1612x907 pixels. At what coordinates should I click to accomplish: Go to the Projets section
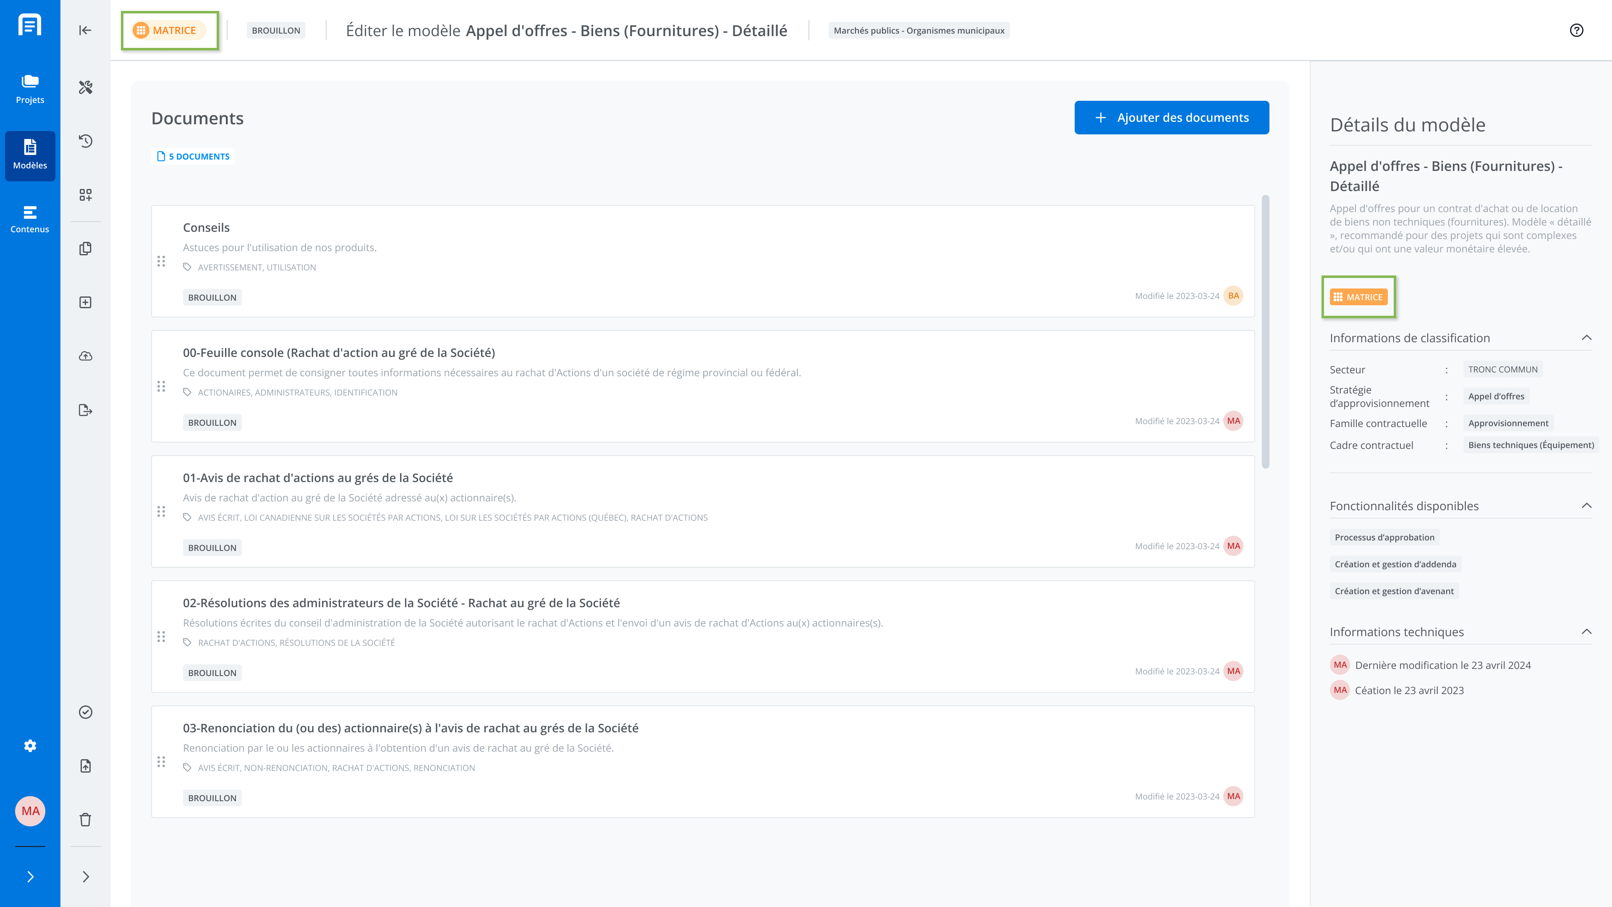[30, 89]
